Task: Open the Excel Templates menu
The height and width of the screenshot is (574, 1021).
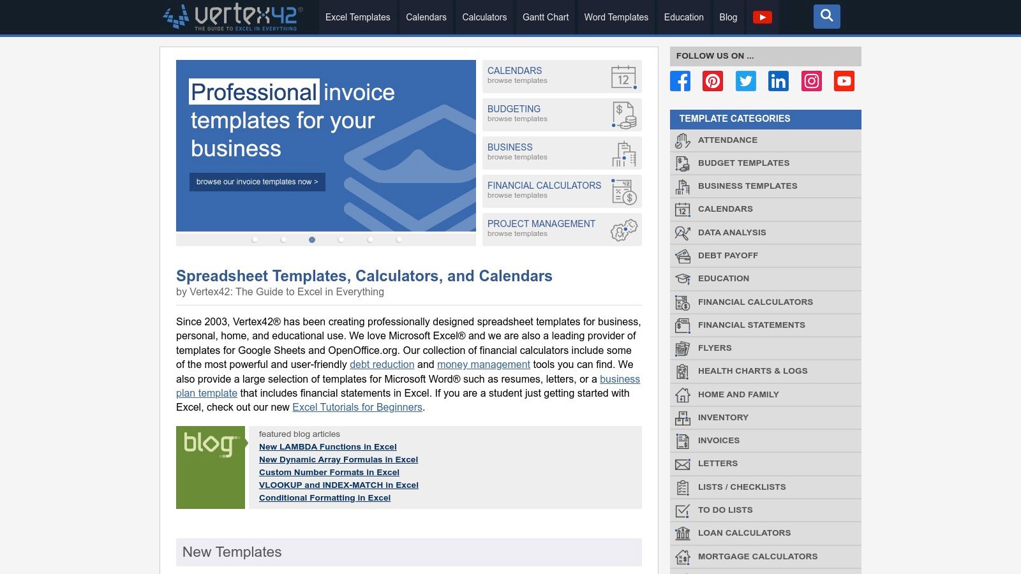Action: click(357, 17)
